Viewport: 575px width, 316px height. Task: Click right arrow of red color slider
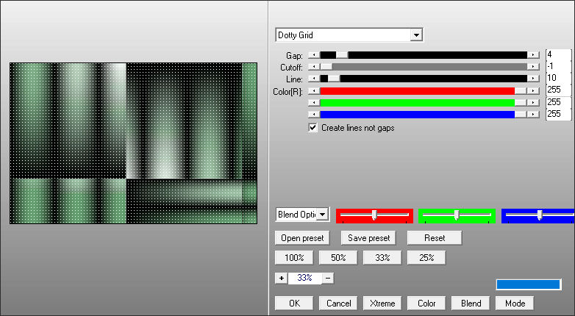pos(532,90)
